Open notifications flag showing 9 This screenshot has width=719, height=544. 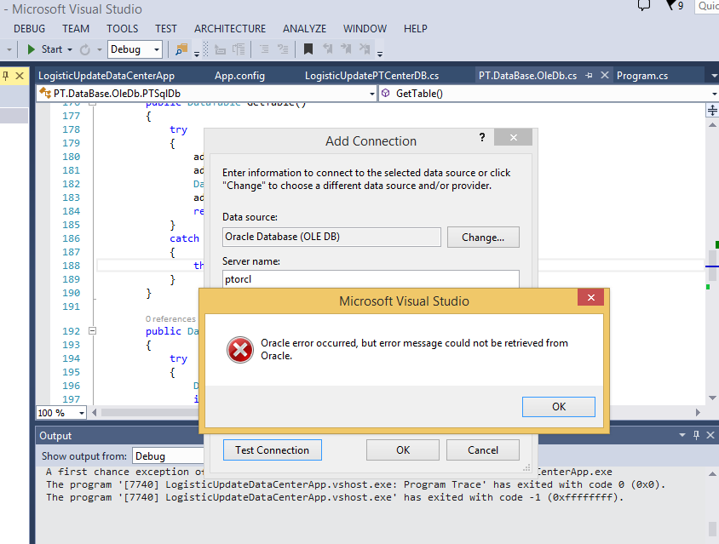pos(674,5)
